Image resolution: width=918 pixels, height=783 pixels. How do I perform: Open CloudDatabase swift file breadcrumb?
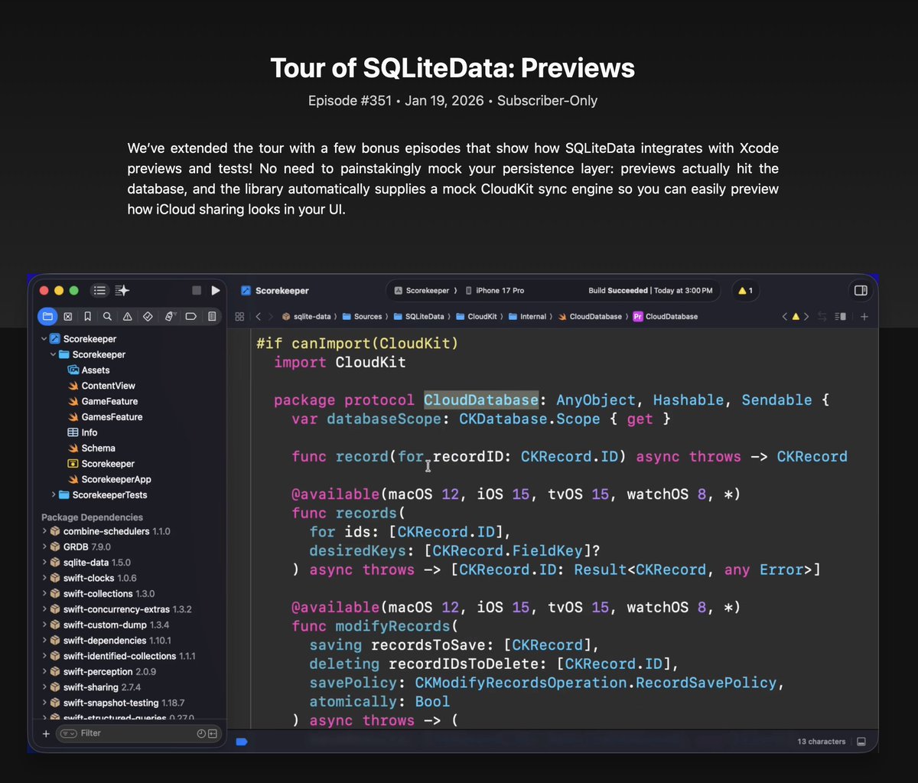(x=590, y=316)
